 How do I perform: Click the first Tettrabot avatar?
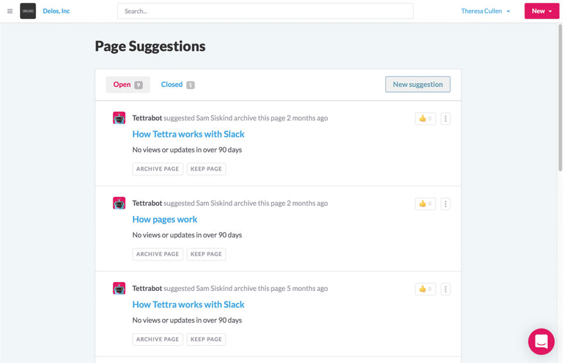[119, 118]
